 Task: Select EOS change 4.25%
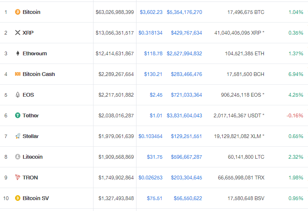(x=296, y=95)
